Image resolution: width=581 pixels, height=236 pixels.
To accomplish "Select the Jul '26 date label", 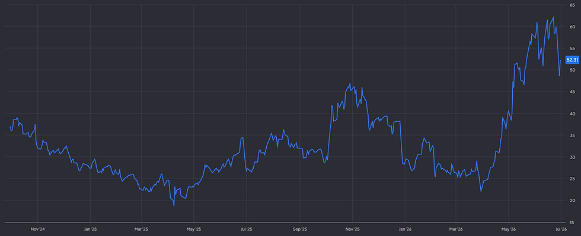I will coord(561,229).
